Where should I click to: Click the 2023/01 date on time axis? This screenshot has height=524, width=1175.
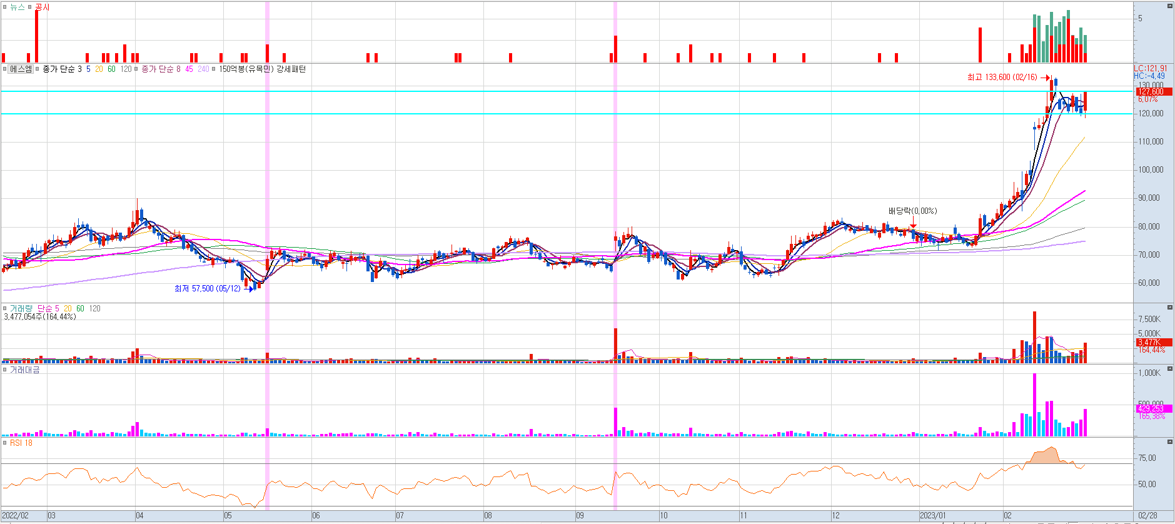tap(932, 515)
